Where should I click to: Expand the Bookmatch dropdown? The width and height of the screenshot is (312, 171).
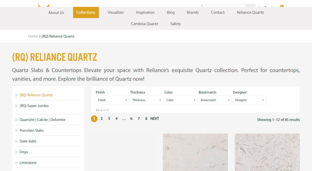[215, 100]
